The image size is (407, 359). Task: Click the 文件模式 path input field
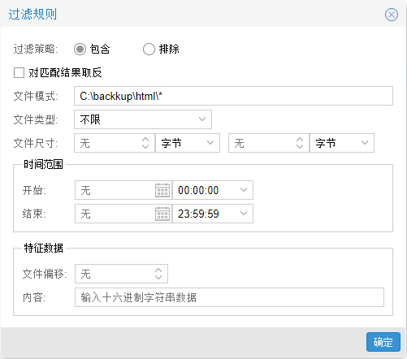tap(233, 96)
